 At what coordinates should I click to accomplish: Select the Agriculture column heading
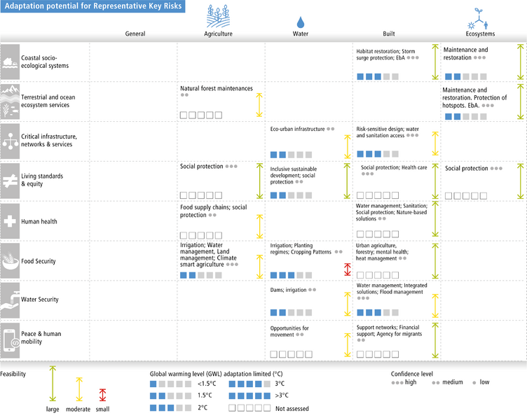[x=218, y=34]
